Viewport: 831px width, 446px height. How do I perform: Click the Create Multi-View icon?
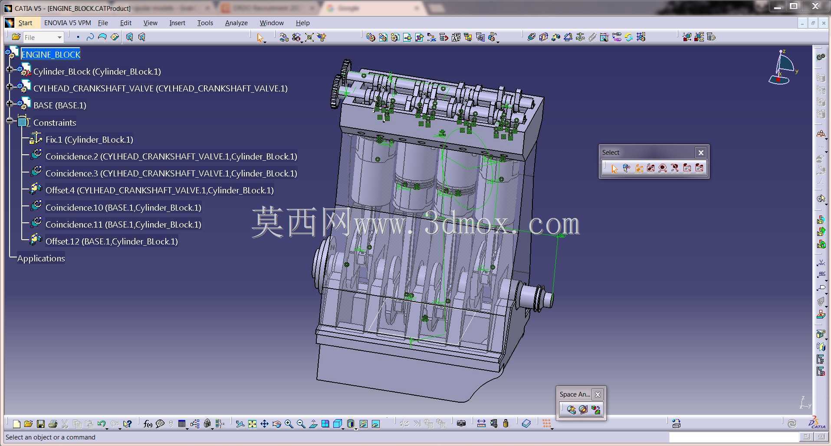[x=325, y=424]
